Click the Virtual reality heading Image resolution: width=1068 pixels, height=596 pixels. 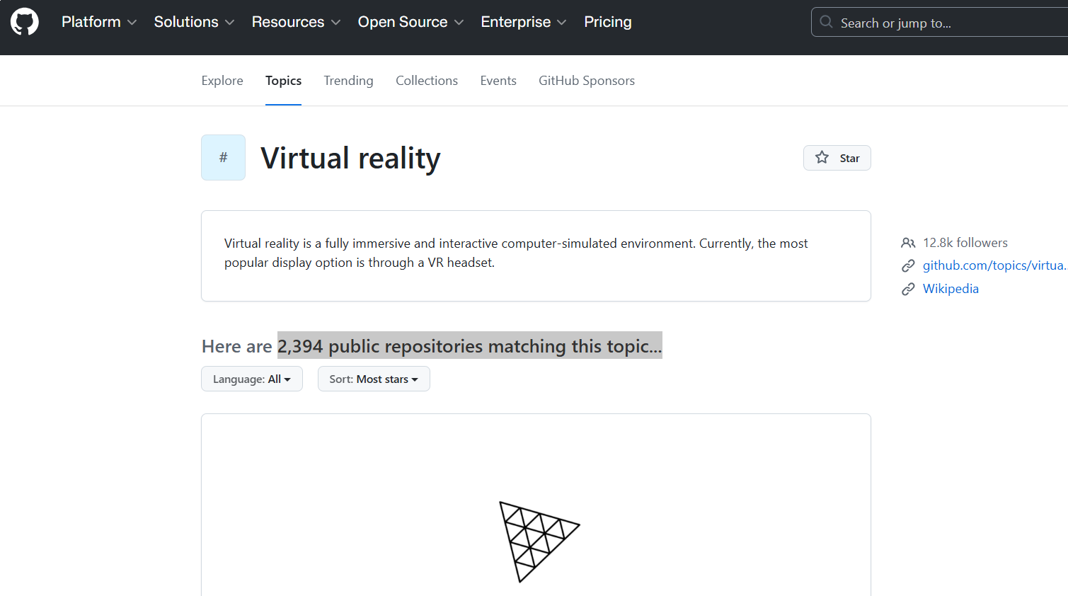click(x=350, y=158)
